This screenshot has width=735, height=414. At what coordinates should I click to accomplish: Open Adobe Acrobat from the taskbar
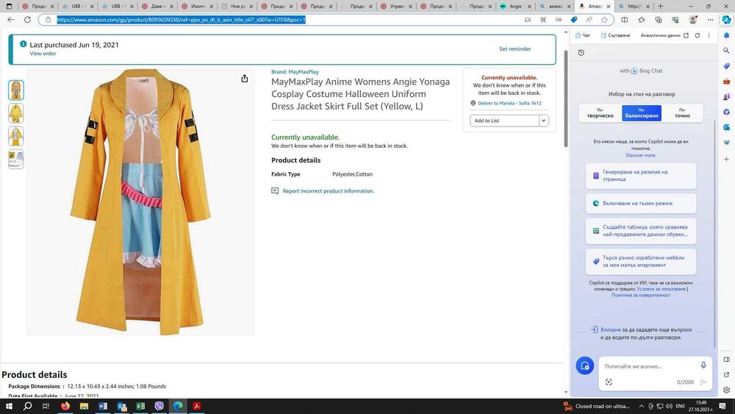(196, 406)
